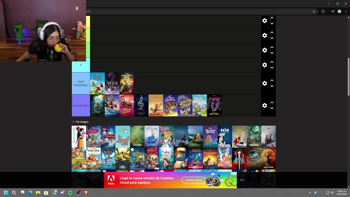The image size is (350, 197).
Task: Open the browser profile avatar
Action: (339, 11)
